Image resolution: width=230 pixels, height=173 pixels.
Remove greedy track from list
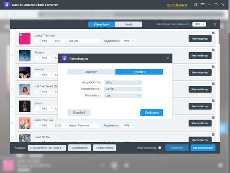[213, 101]
